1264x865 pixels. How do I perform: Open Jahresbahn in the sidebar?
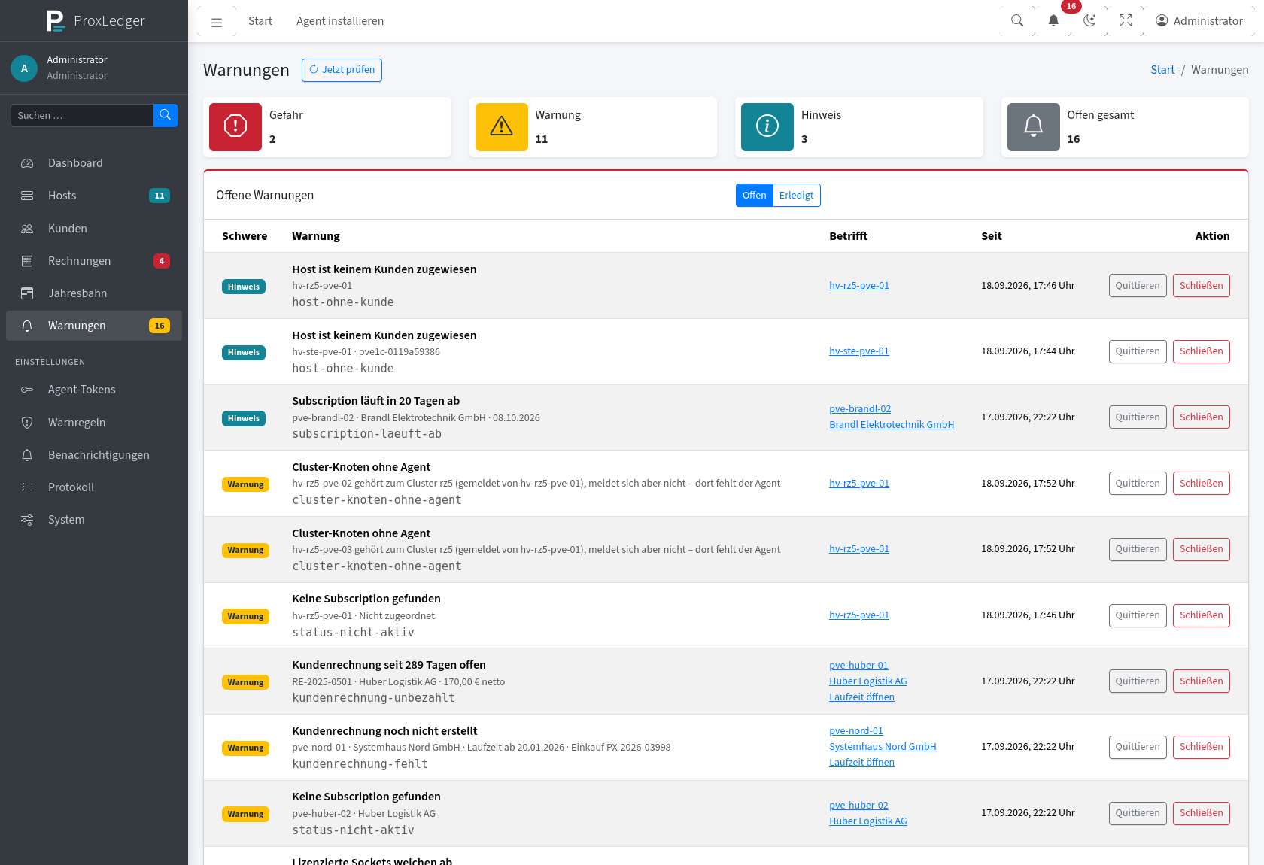pyautogui.click(x=94, y=293)
